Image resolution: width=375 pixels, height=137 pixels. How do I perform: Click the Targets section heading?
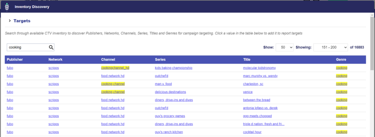point(22,21)
